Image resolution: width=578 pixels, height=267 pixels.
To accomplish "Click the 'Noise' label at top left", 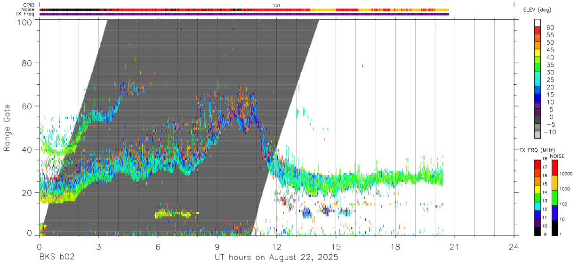I will [28, 9].
